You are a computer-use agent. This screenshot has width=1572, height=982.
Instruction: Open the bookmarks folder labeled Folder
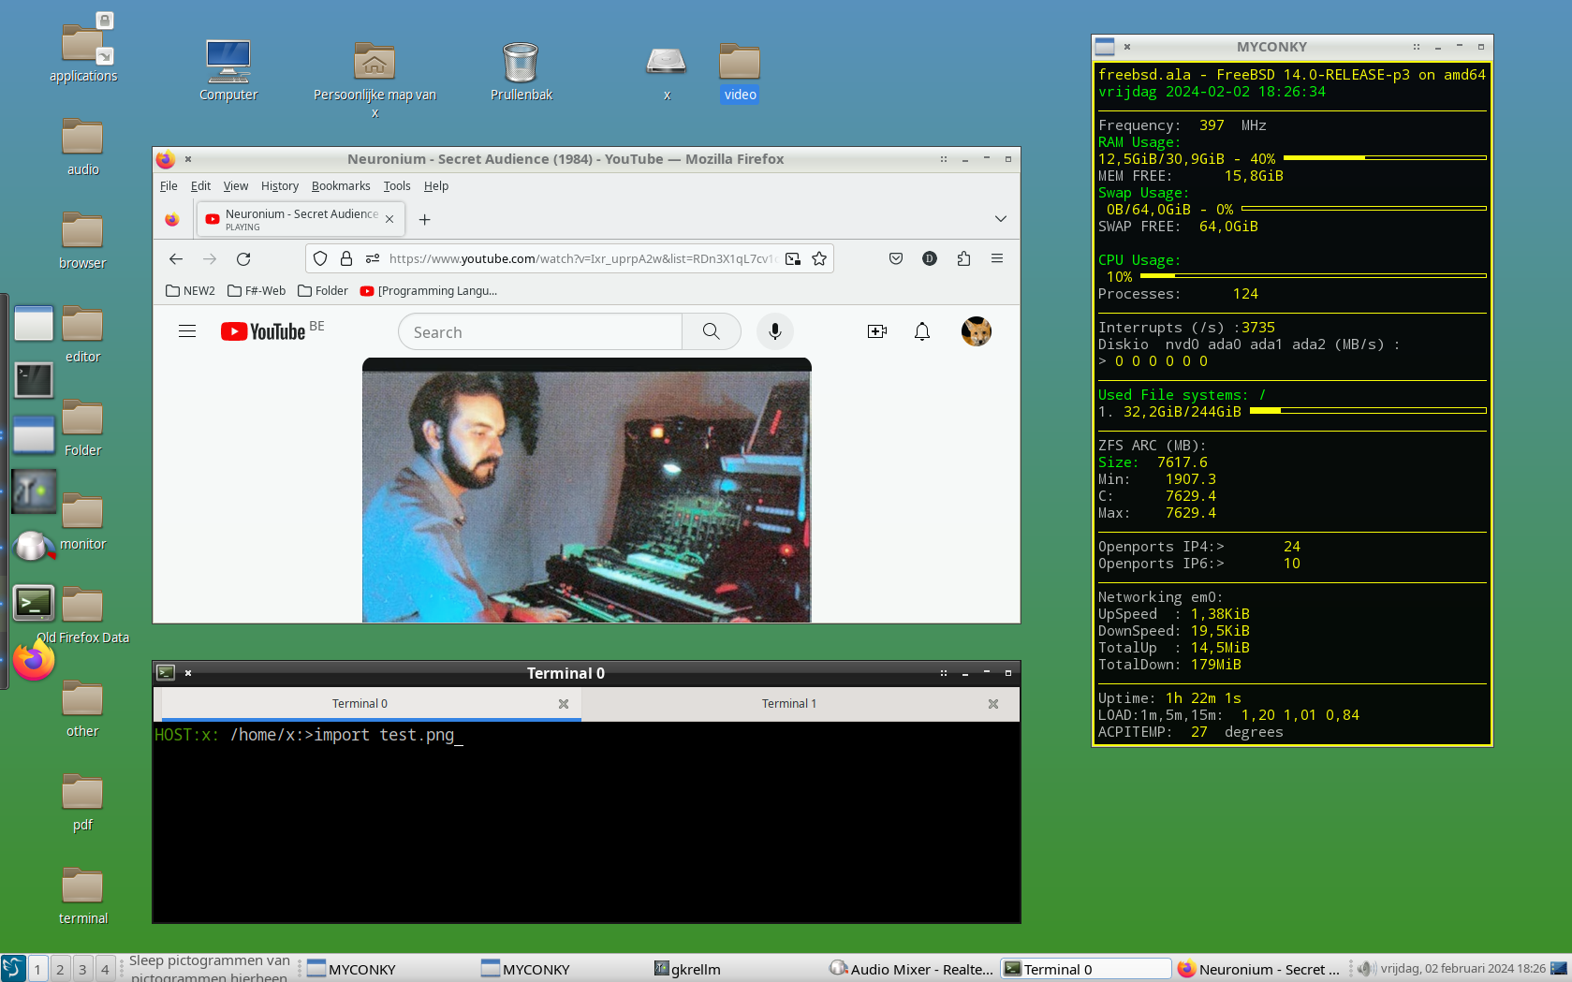[323, 291]
